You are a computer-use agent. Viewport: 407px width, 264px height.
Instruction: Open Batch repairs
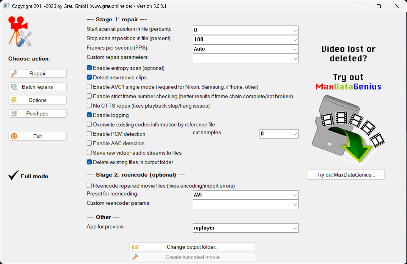tap(38, 87)
